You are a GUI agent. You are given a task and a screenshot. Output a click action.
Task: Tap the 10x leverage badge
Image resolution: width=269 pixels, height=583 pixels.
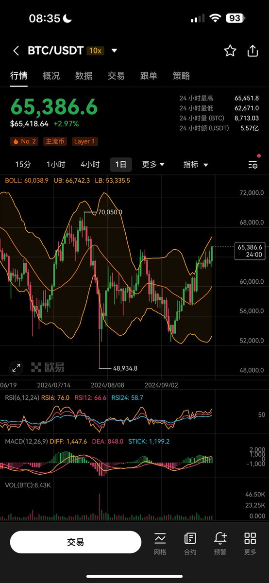(96, 51)
